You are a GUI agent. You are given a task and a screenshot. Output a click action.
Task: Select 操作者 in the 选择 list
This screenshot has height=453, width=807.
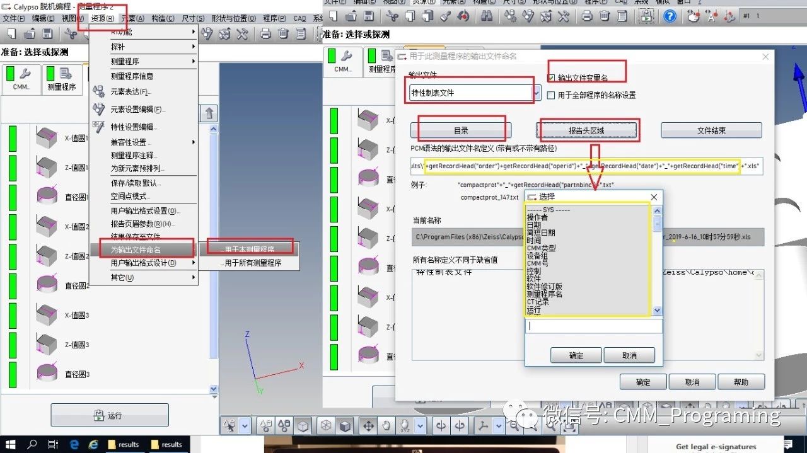(x=538, y=217)
